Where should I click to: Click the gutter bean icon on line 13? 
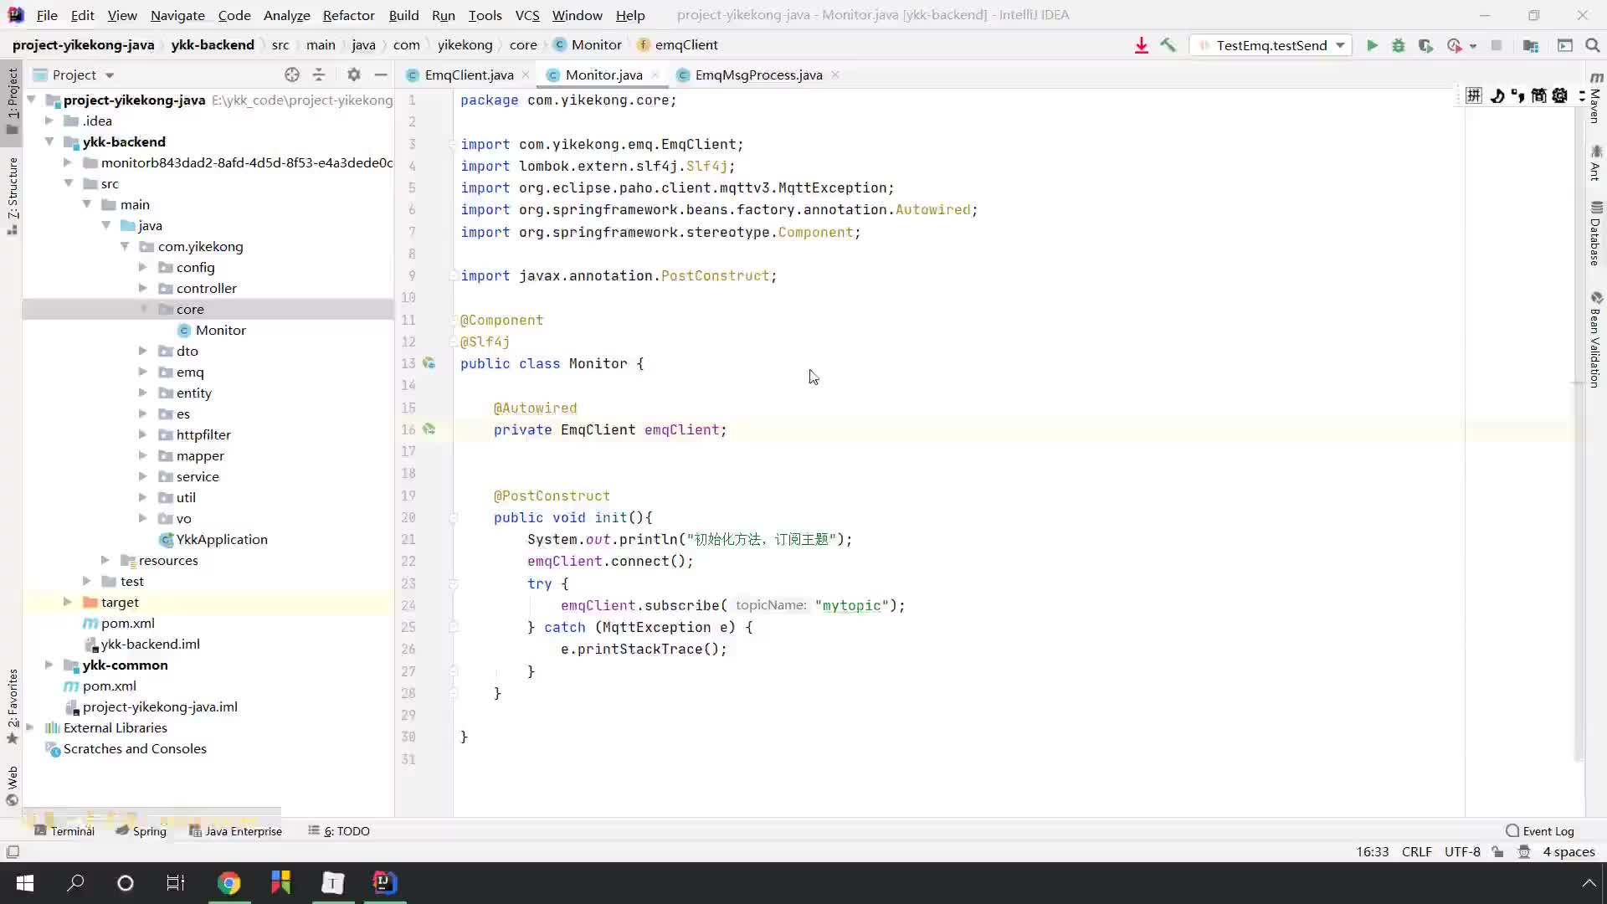click(429, 363)
